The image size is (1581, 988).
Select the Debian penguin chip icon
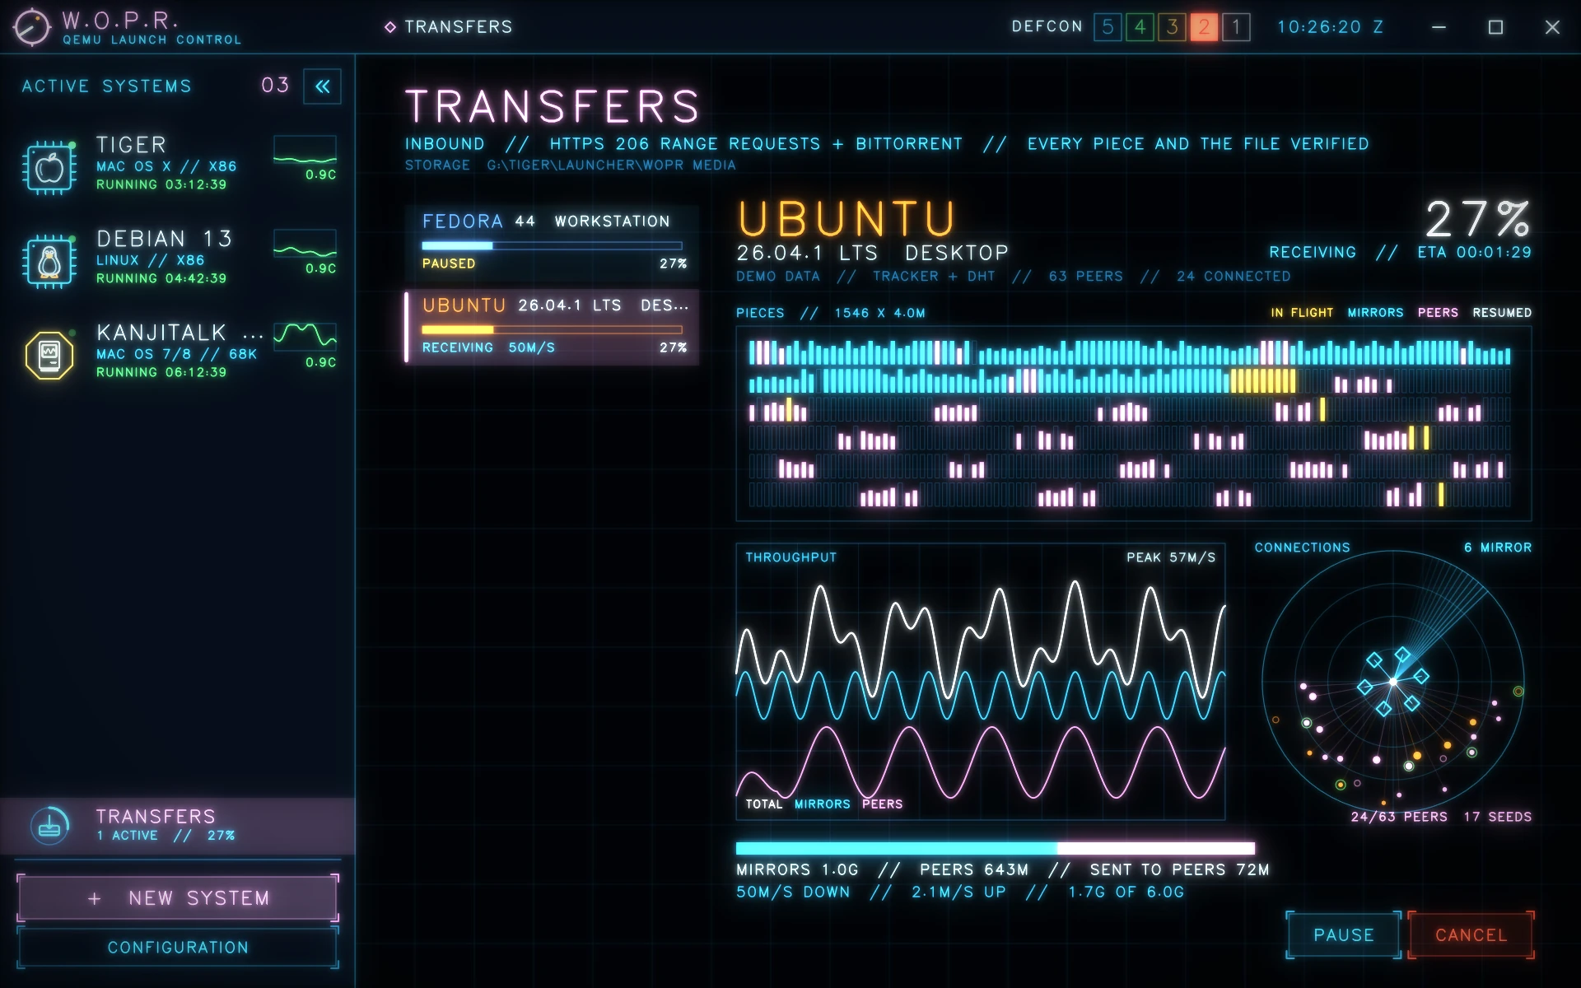[49, 261]
